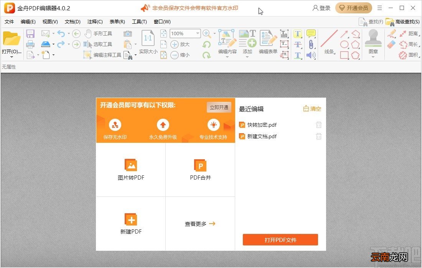Select the rectangle shape tool
Screen dimensions: 422x268
tap(345, 55)
